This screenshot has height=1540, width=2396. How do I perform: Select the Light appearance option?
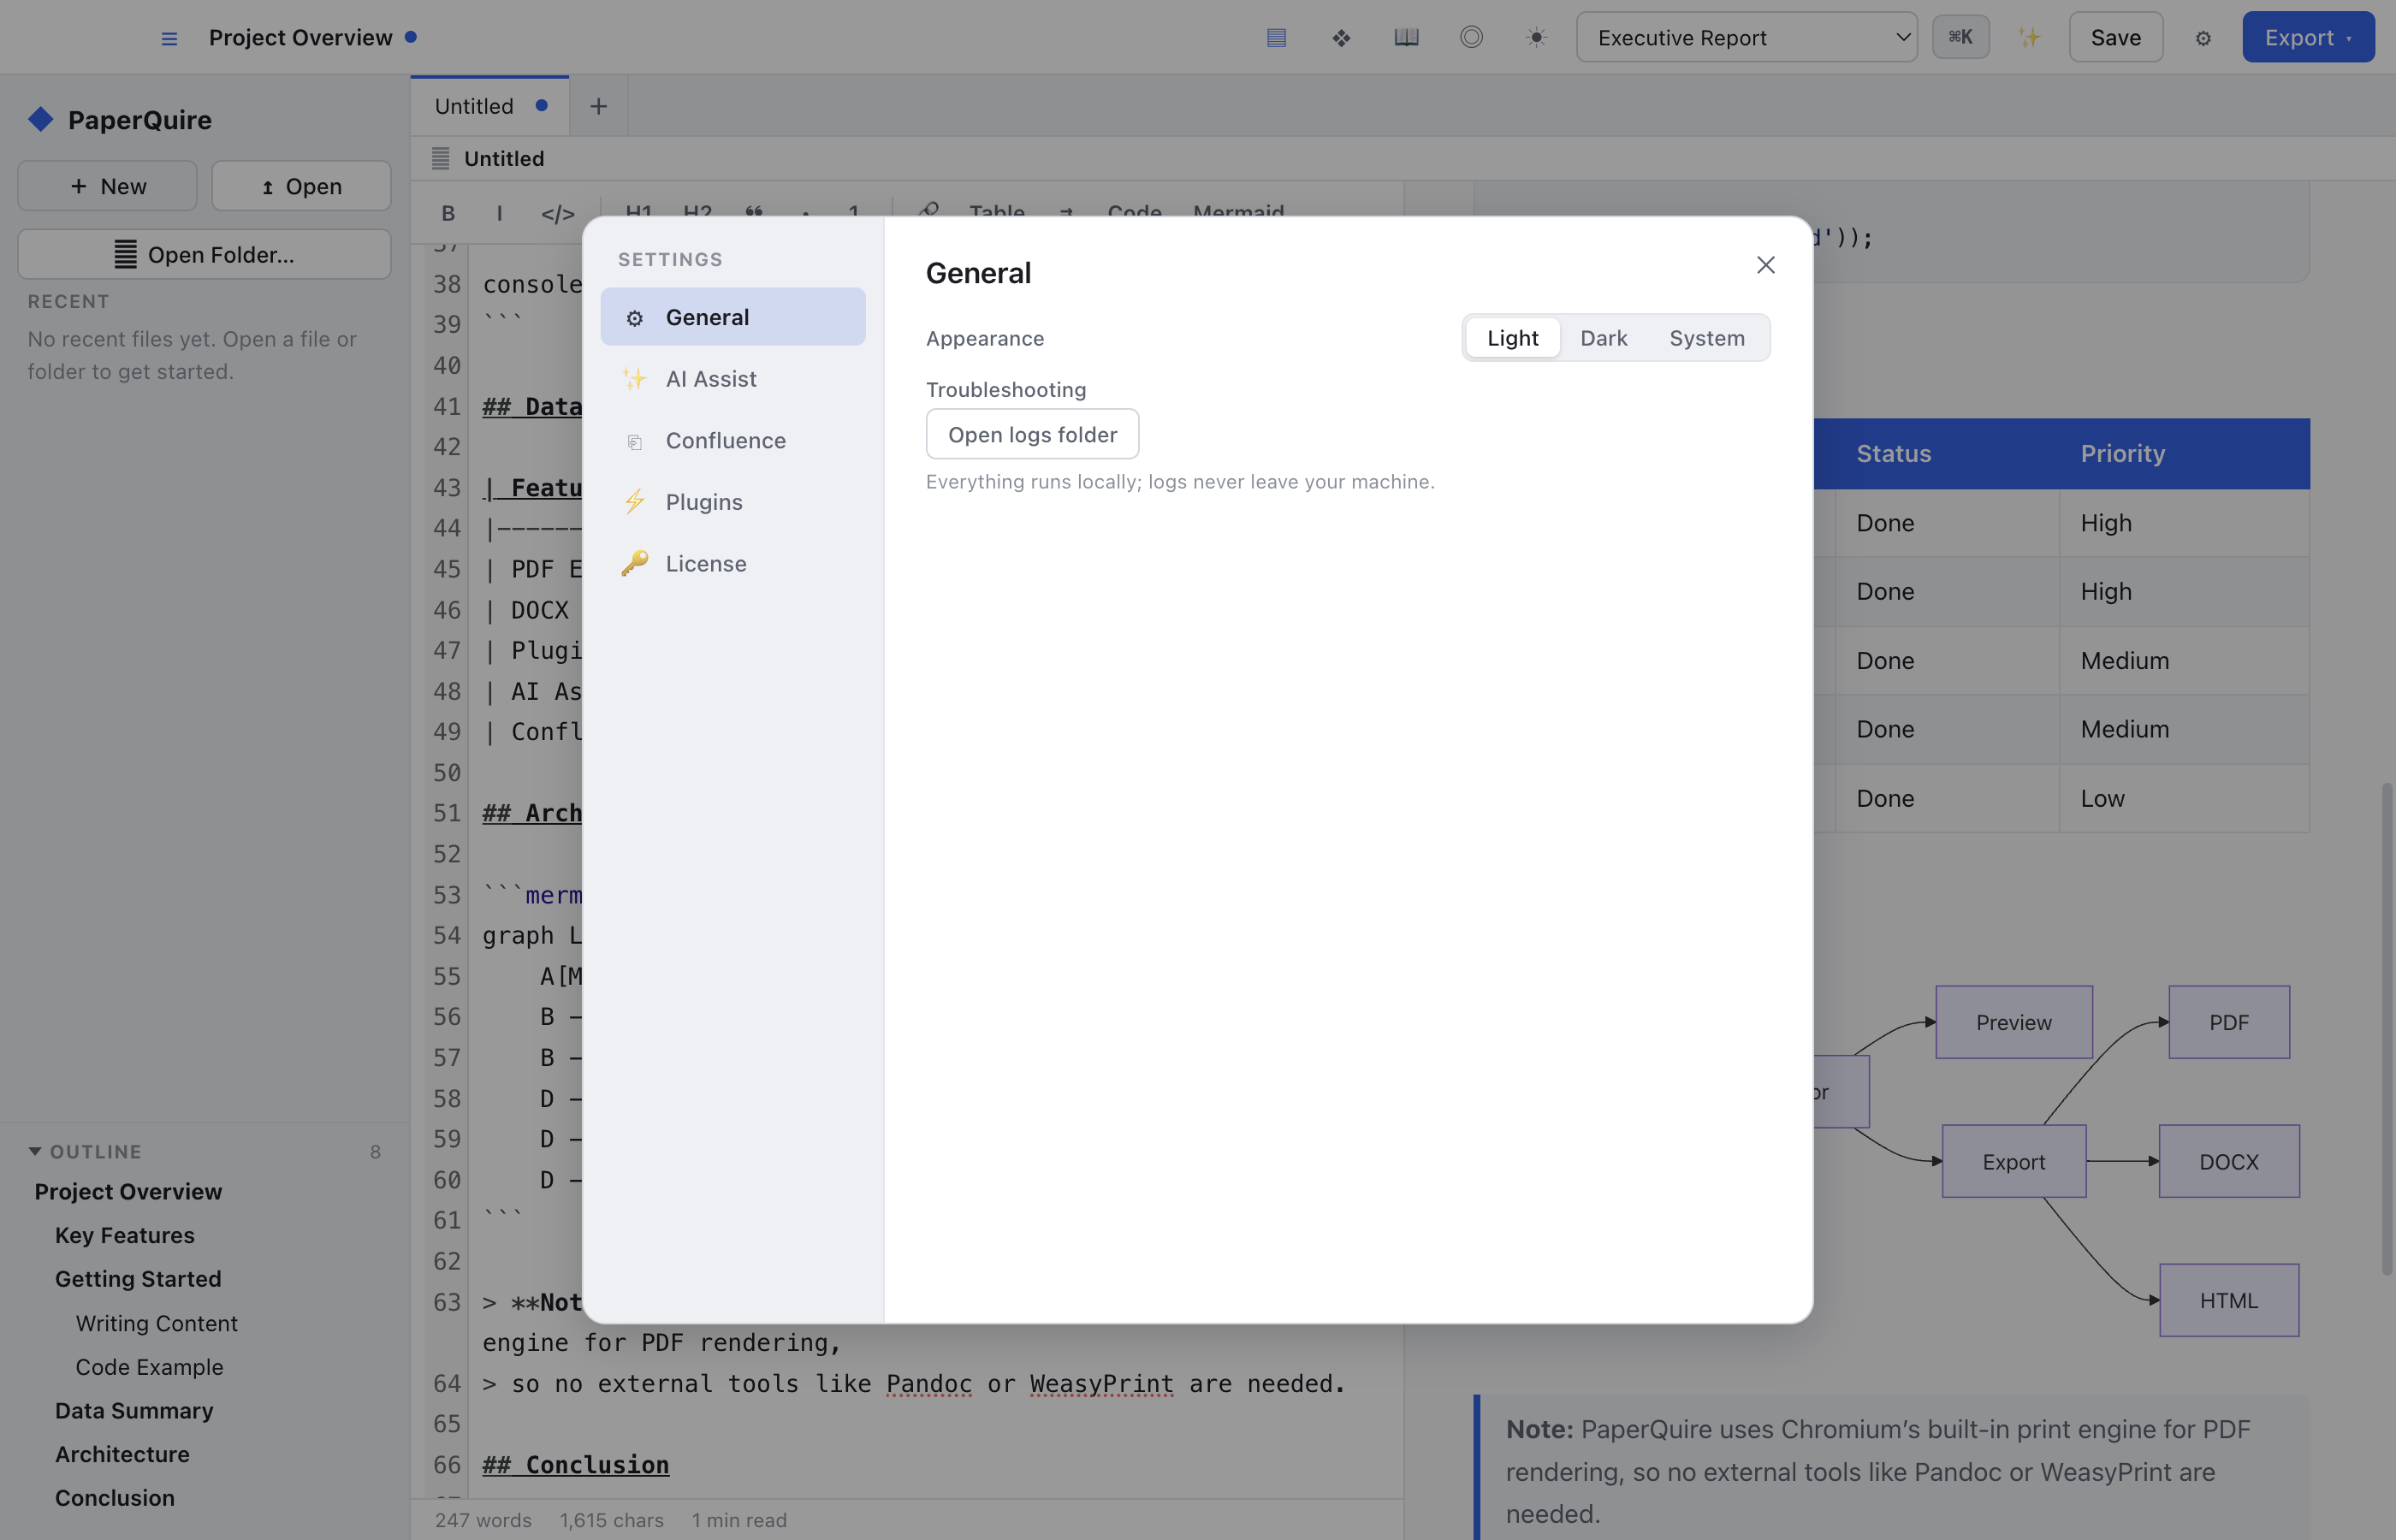(1512, 338)
